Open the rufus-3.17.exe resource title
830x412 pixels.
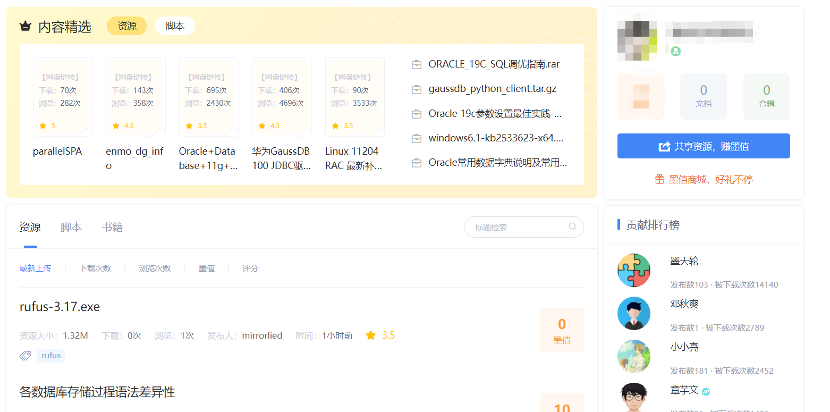60,307
